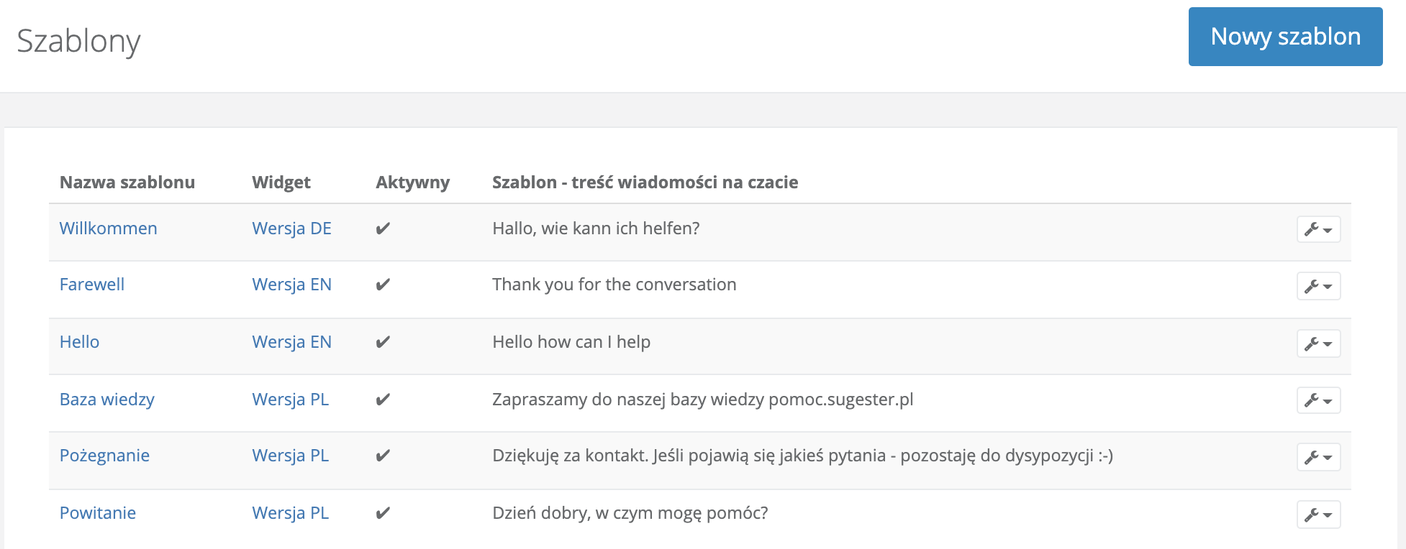The height and width of the screenshot is (549, 1406).
Task: Click active checkmark in Pożegnanie row
Action: pos(383,456)
